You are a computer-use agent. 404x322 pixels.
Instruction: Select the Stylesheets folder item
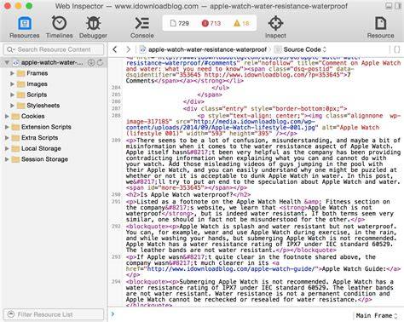43,106
